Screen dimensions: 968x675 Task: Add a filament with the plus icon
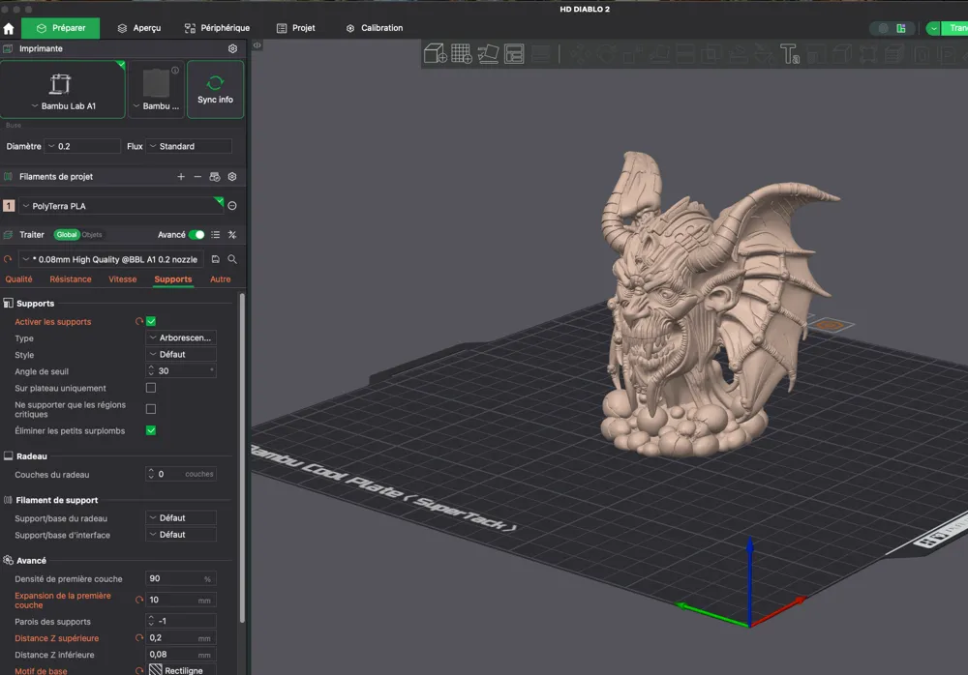[x=181, y=176]
